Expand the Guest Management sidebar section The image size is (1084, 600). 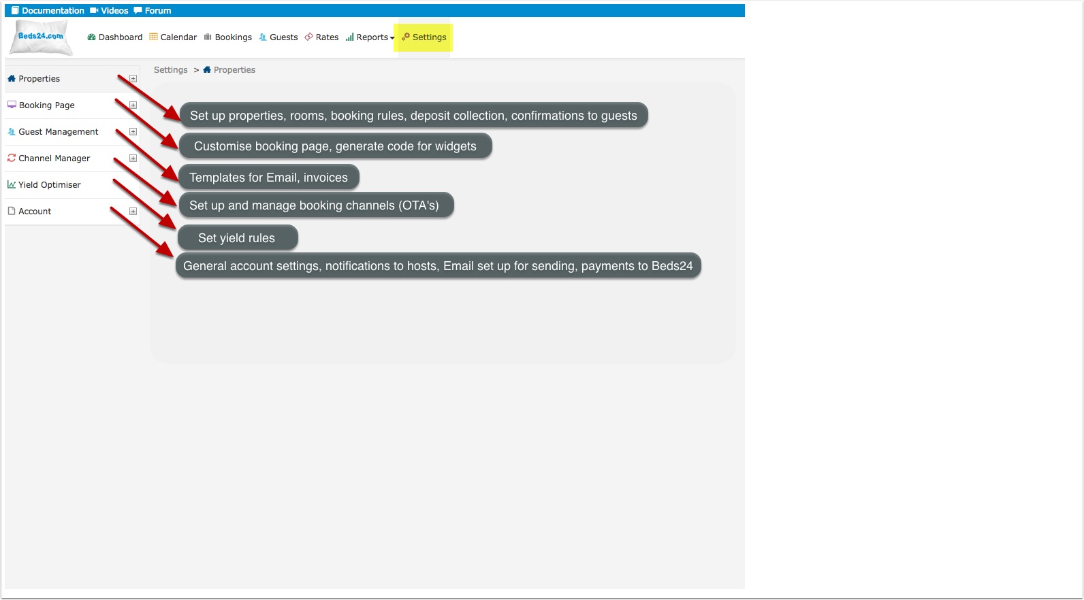(x=133, y=132)
